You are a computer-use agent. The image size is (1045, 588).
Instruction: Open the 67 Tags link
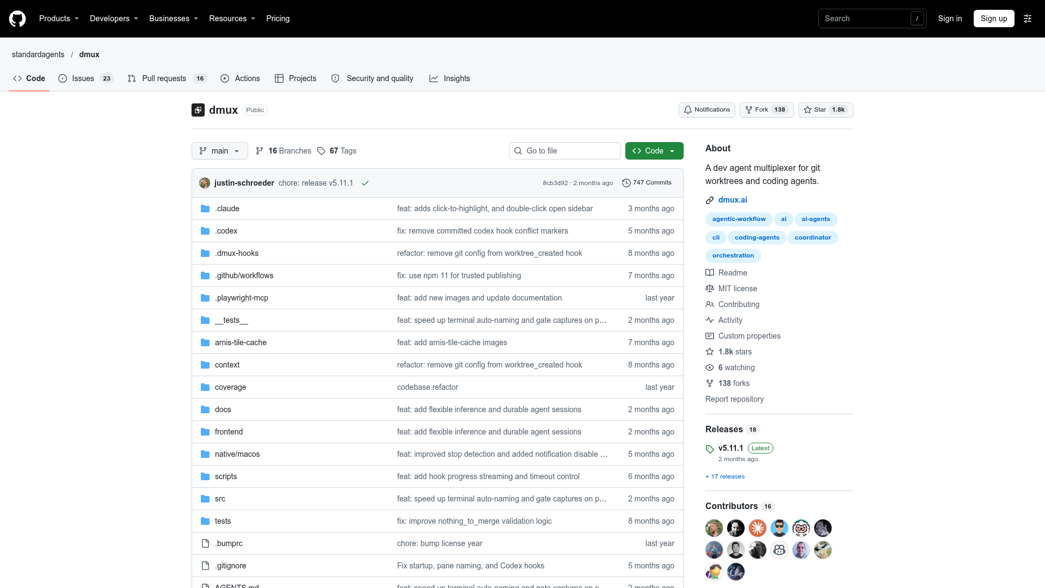(x=337, y=151)
